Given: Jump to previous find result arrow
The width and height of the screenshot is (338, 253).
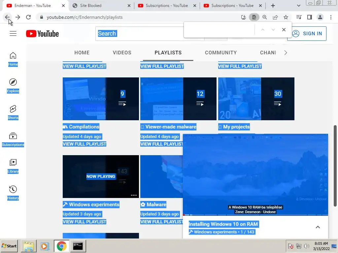Looking at the screenshot, I should click(262, 30).
